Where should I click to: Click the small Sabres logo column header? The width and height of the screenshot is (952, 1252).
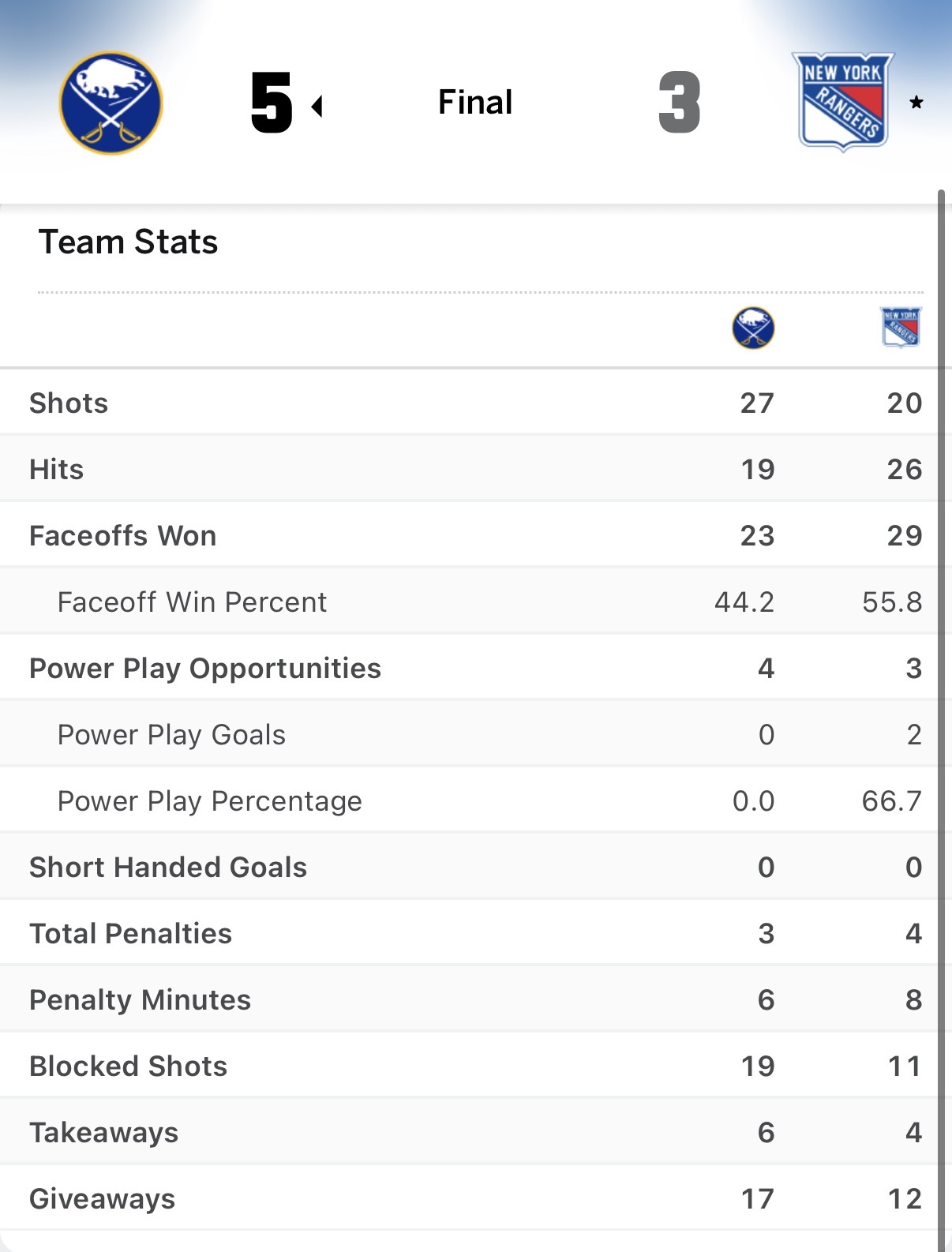[753, 328]
